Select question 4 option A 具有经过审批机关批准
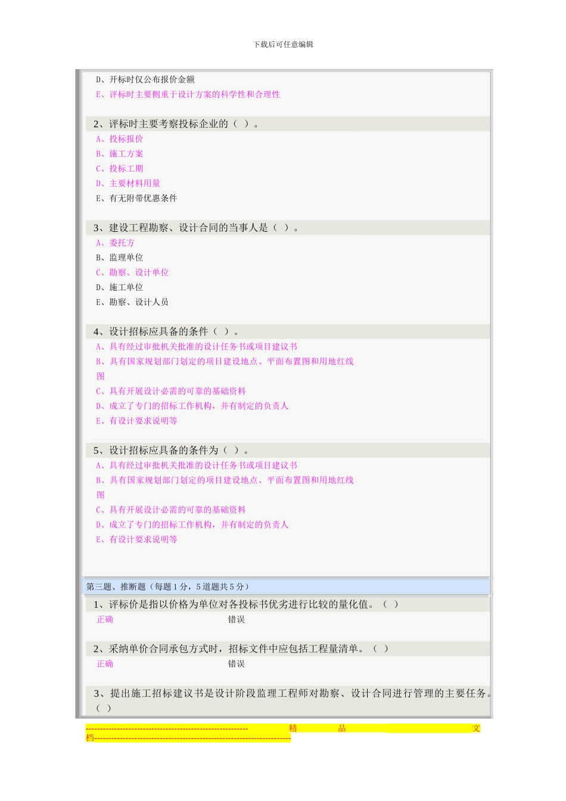 197,346
